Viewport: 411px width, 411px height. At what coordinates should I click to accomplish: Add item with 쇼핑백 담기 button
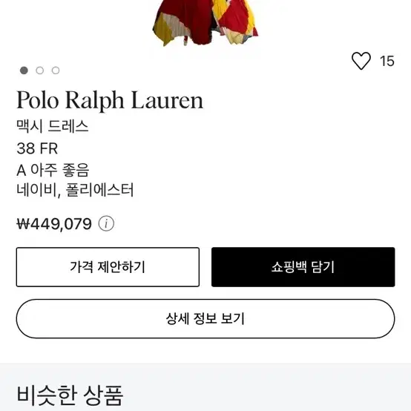(x=303, y=267)
